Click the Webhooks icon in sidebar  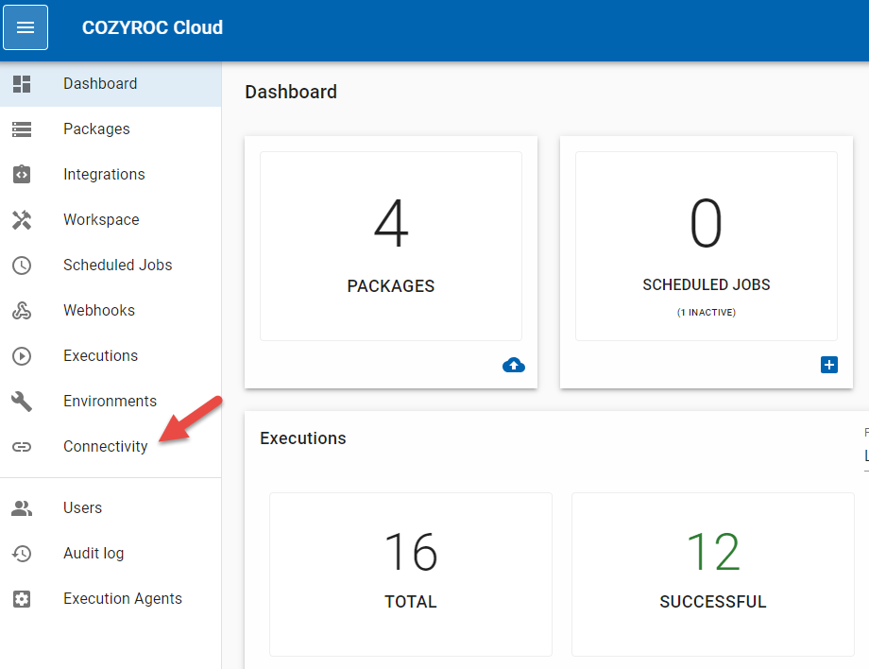22,310
